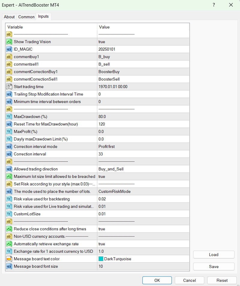The width and height of the screenshot is (240, 286).
Task: Edit the BoosterBuy comment value
Action: 143,72
